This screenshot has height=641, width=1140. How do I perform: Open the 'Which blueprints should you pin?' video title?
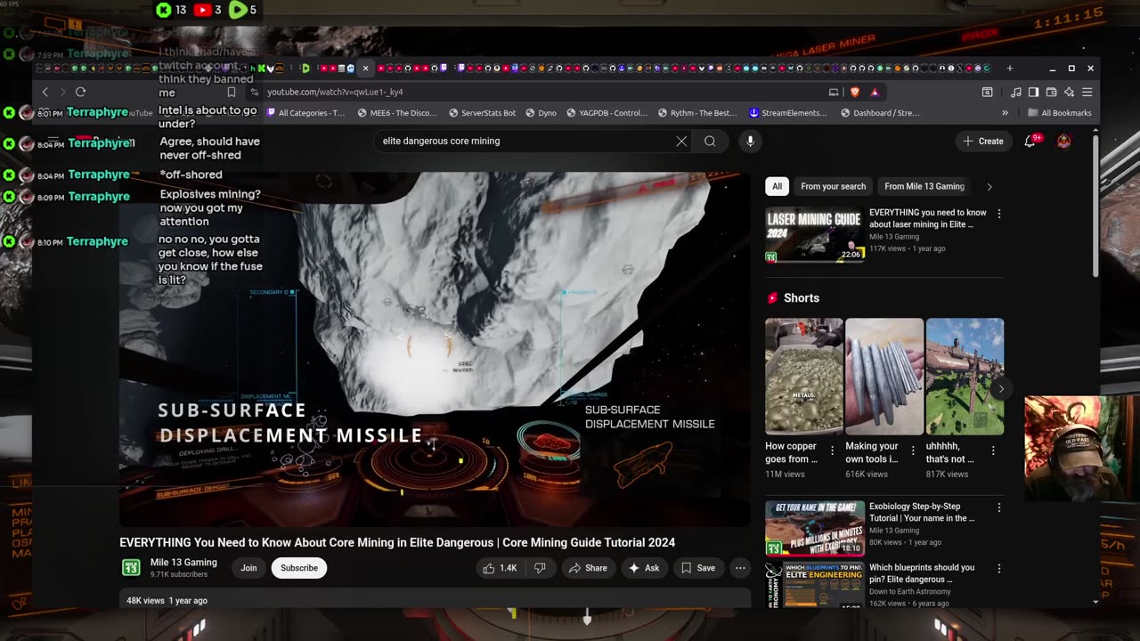coord(922,573)
